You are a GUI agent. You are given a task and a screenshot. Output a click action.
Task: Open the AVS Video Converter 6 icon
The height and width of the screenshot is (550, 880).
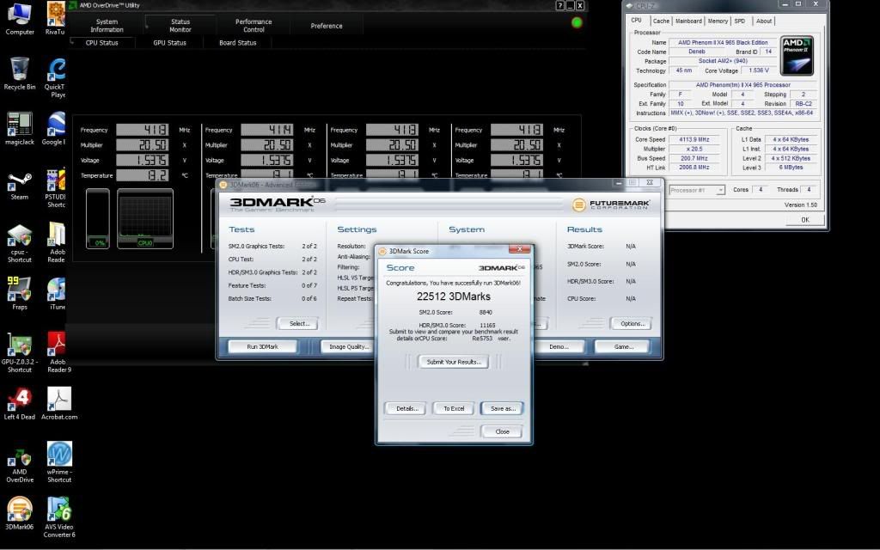(x=59, y=516)
